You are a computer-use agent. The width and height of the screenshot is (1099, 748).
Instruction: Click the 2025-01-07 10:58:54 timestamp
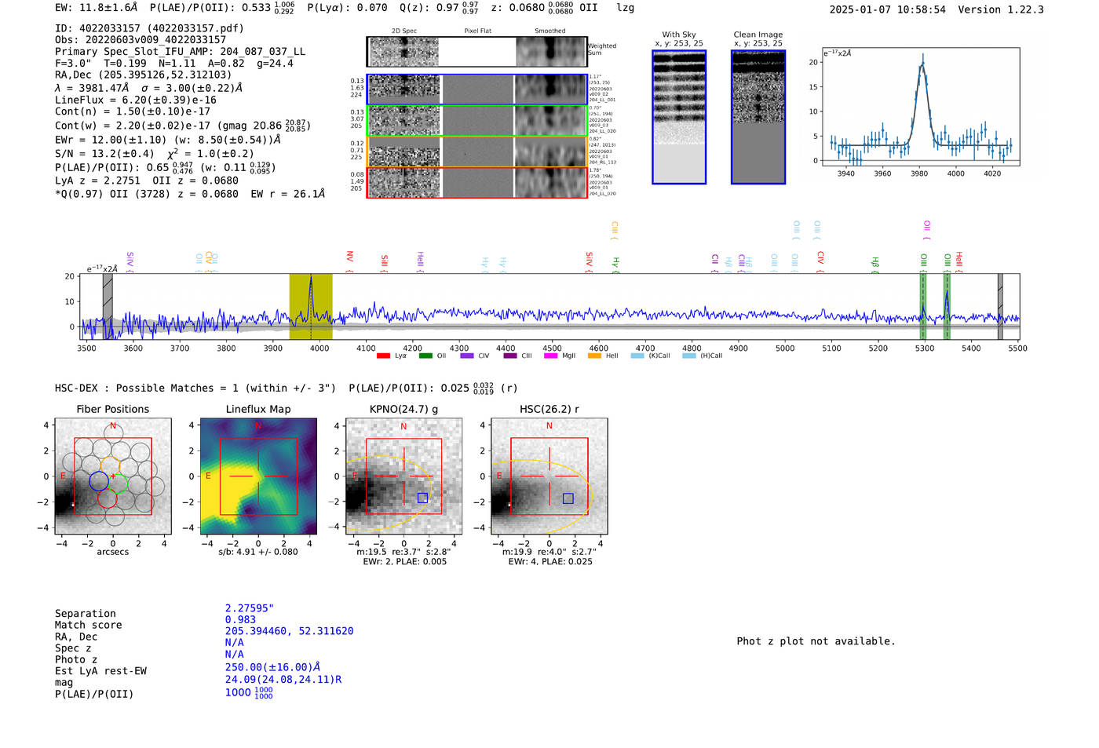[x=887, y=9]
